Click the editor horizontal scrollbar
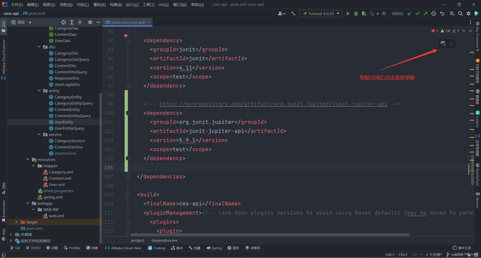Viewport: 481px width, 258px height. (270, 235)
